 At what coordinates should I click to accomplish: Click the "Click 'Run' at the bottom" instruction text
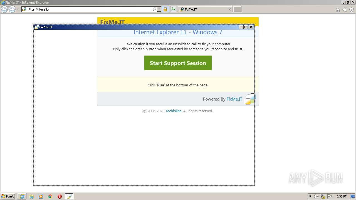(178, 85)
